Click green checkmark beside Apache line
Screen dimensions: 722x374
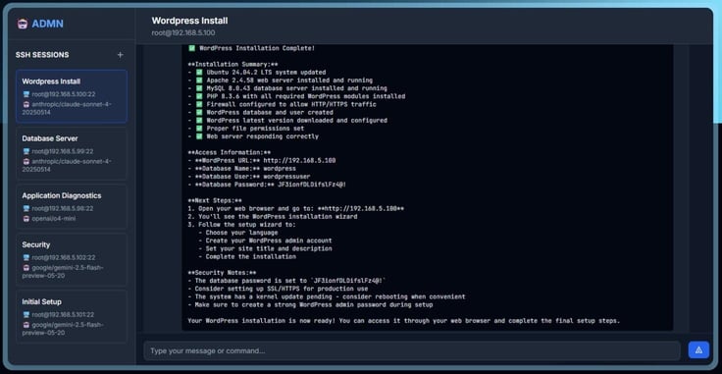pyautogui.click(x=199, y=80)
